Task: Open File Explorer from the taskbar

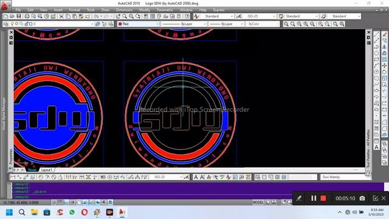Action: [x=34, y=212]
